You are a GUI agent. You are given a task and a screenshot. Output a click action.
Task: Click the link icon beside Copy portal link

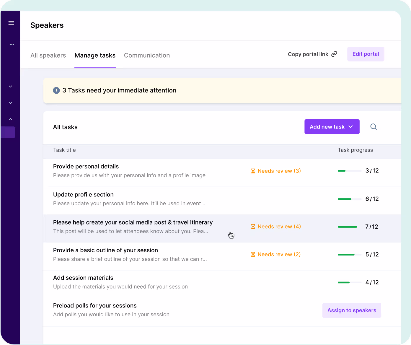pos(334,54)
